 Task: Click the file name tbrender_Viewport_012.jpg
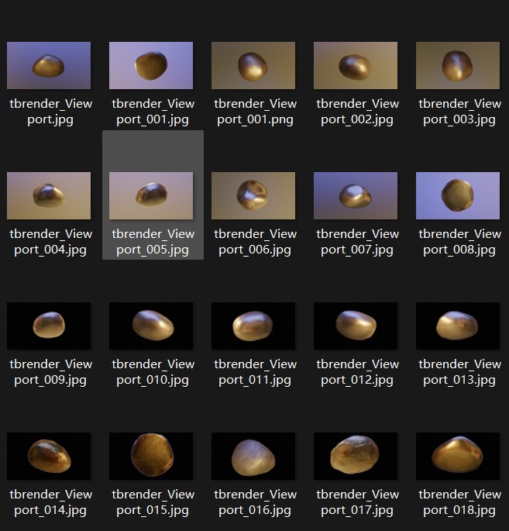click(357, 372)
